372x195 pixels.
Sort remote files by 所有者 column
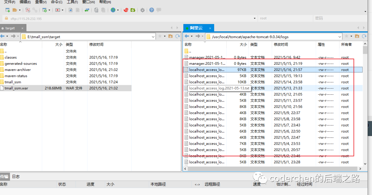[347, 44]
